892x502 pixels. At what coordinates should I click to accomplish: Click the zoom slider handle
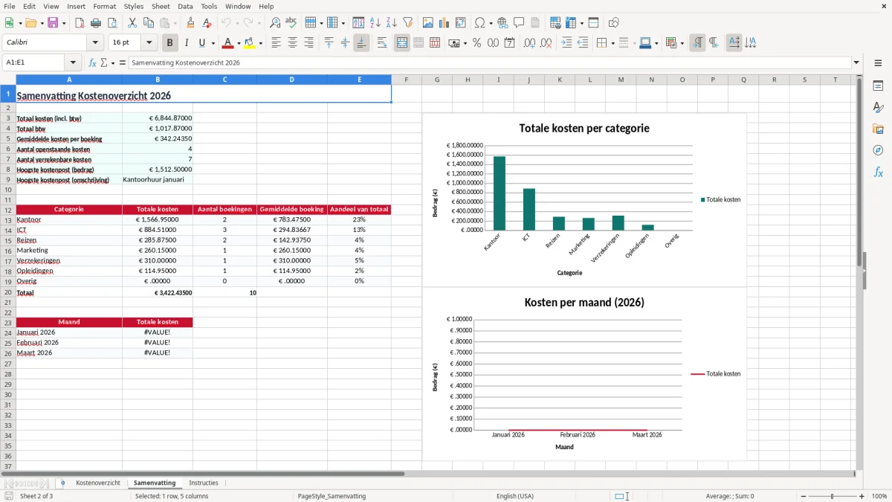tap(833, 496)
